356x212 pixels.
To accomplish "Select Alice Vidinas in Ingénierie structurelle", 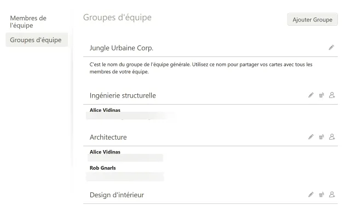I will (x=105, y=110).
